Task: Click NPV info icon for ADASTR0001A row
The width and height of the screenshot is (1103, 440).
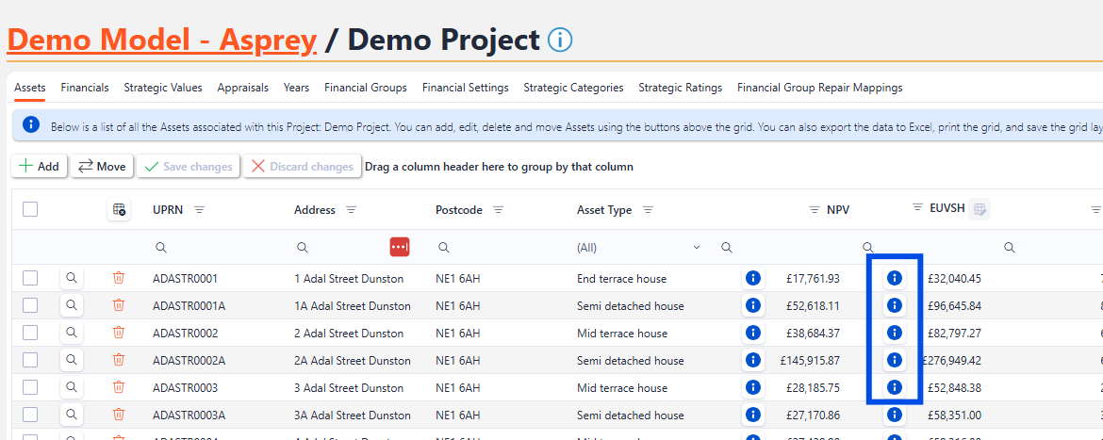Action: click(x=752, y=305)
